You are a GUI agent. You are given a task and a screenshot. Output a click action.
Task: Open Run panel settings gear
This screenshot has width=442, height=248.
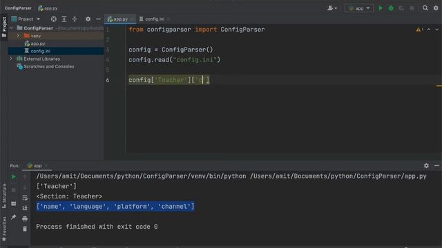[426, 165]
